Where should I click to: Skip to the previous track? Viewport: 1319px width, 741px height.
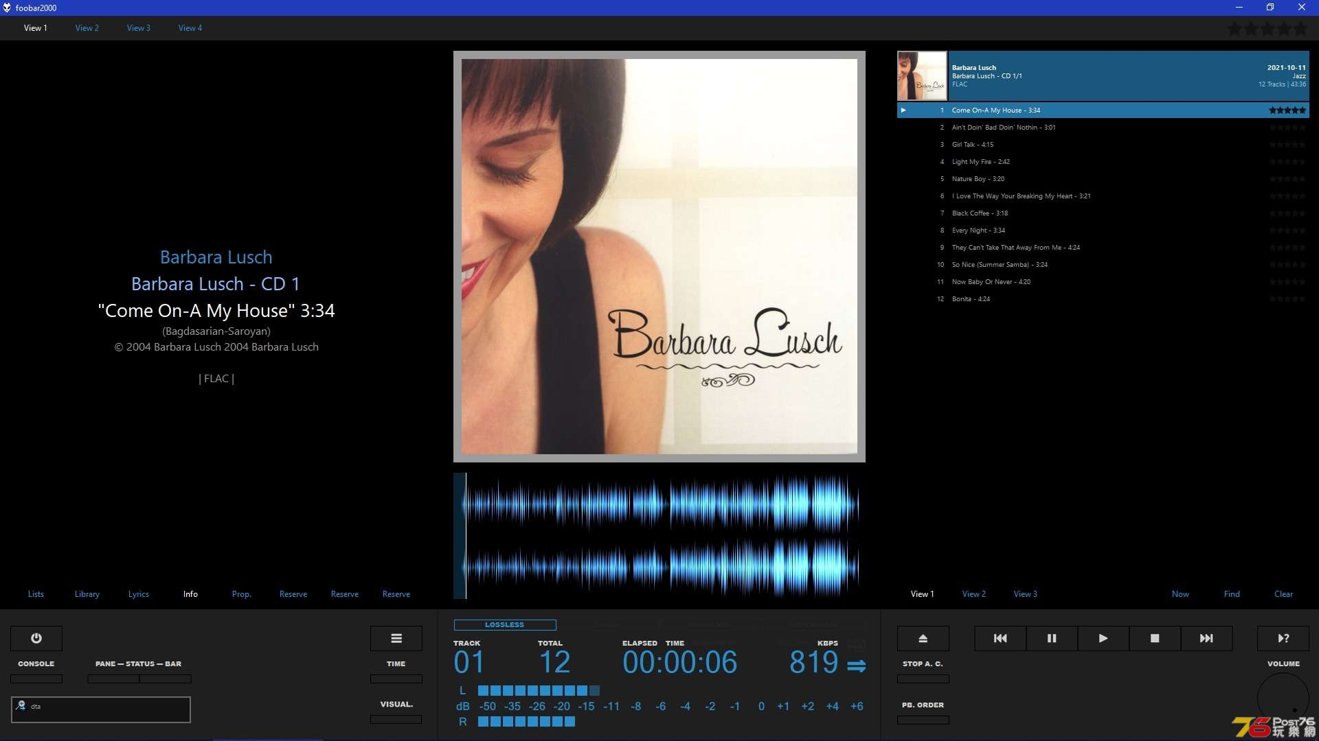tap(1000, 638)
